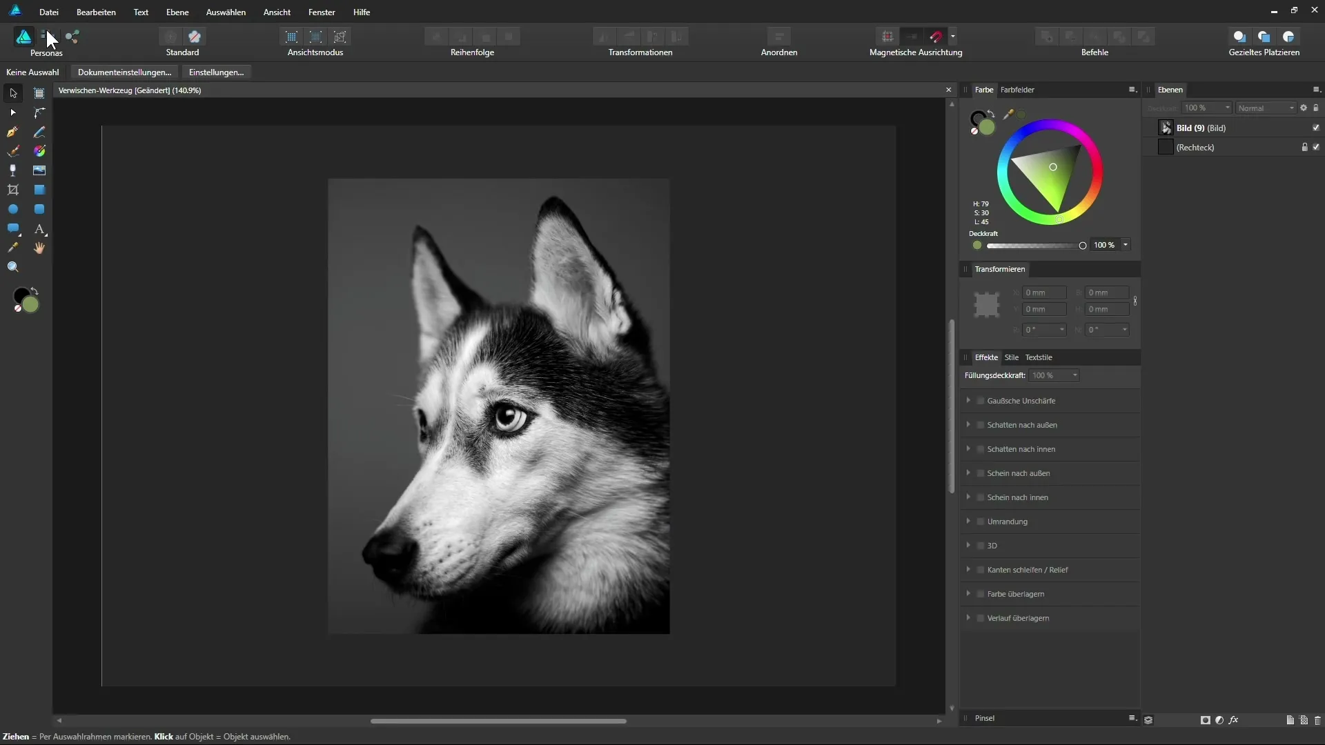Open the Ebene menu
Viewport: 1325px width, 745px height.
click(x=177, y=12)
